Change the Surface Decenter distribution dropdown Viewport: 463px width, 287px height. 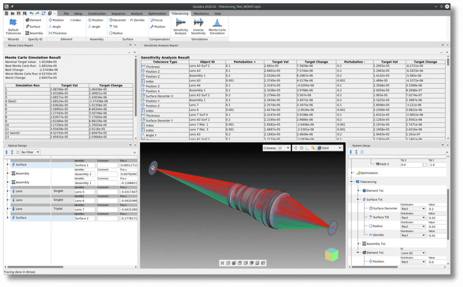(x=413, y=208)
